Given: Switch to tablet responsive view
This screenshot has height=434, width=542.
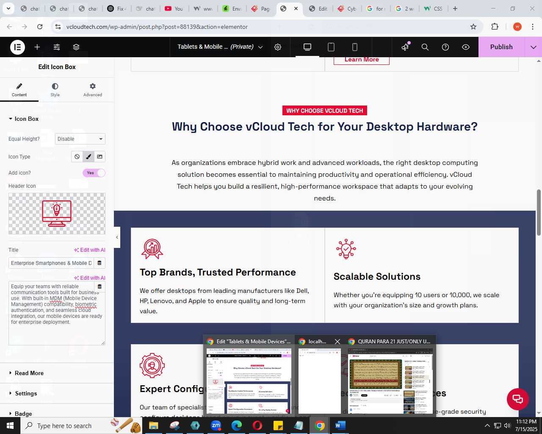Looking at the screenshot, I should point(331,47).
